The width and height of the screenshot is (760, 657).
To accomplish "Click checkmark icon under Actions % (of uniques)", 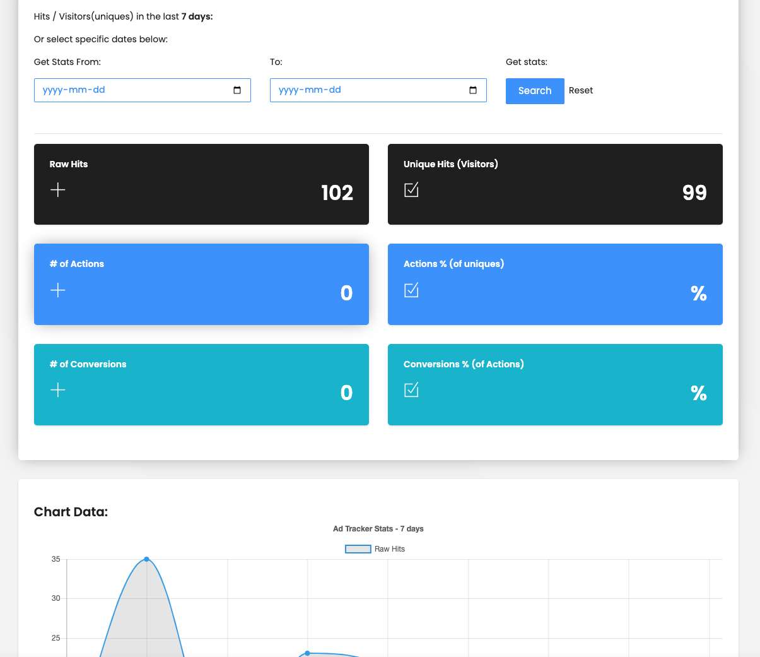I will [x=411, y=290].
